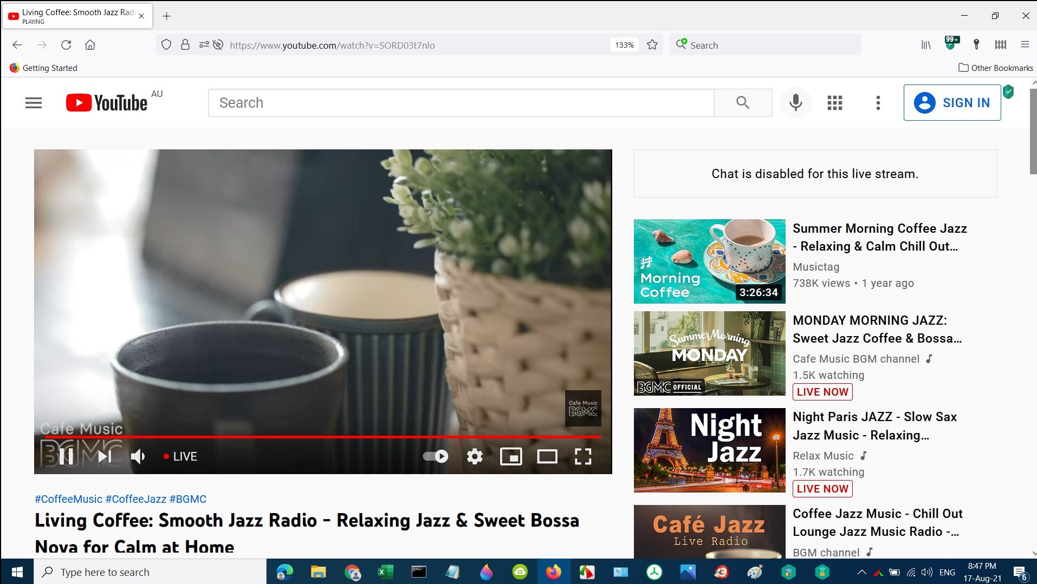Viewport: 1037px width, 584px height.
Task: Open Summer Morning Coffee Jazz thumbnail
Action: [x=709, y=261]
